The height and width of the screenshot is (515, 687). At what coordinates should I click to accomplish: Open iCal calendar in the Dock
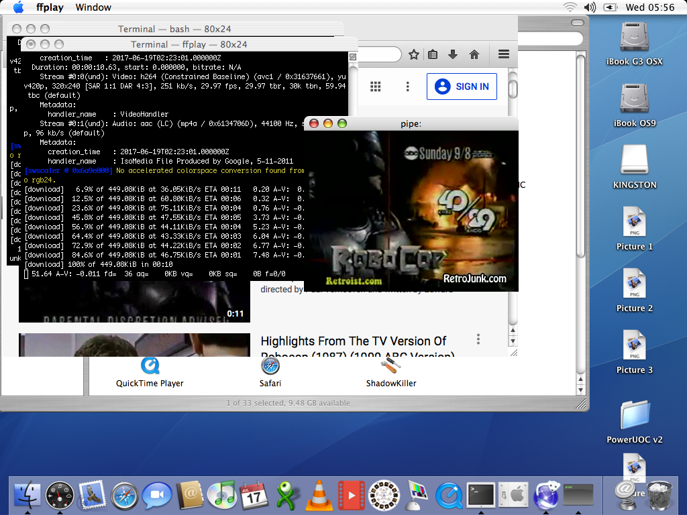(254, 496)
